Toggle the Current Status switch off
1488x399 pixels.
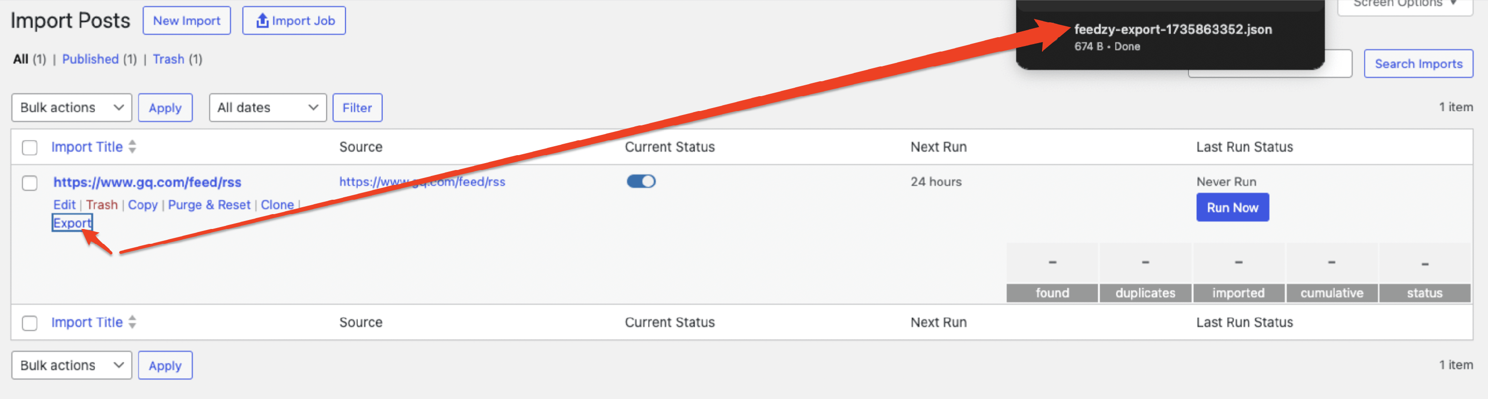641,181
